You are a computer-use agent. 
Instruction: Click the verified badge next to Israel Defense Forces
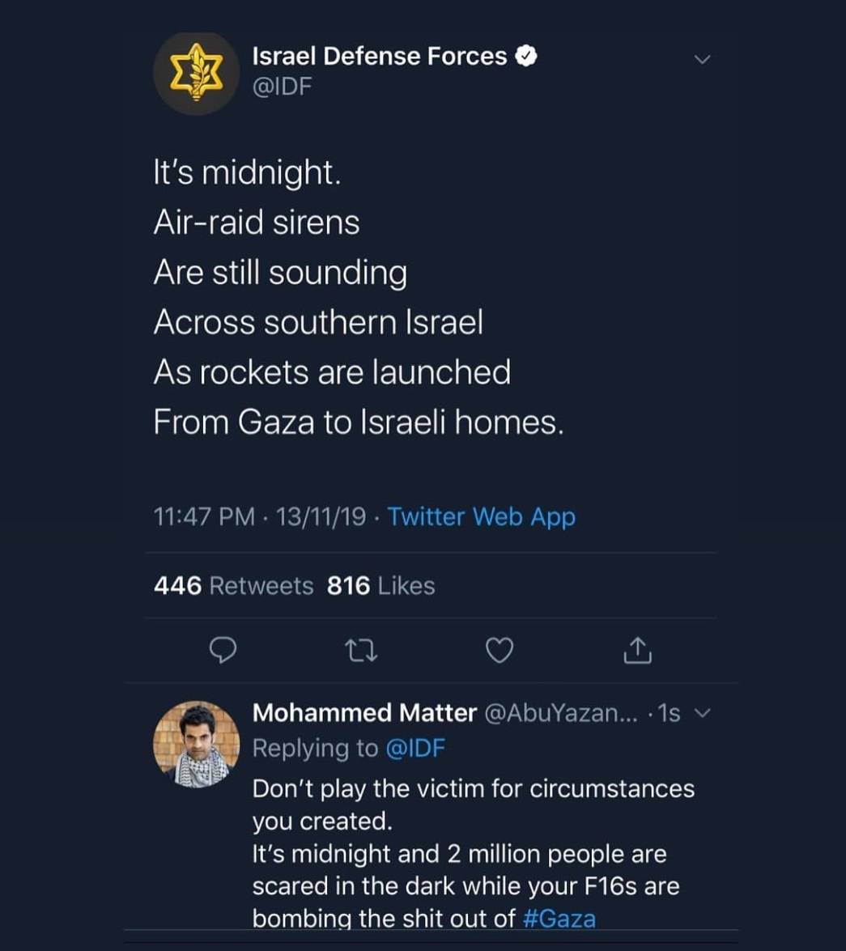tap(527, 55)
